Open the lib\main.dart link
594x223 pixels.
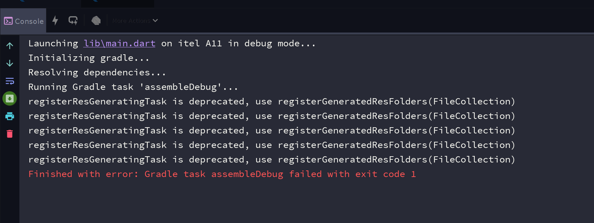119,43
